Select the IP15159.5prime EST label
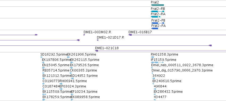 (164, 60)
